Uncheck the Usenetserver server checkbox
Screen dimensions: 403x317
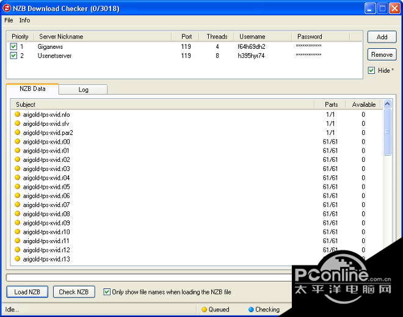coord(13,56)
